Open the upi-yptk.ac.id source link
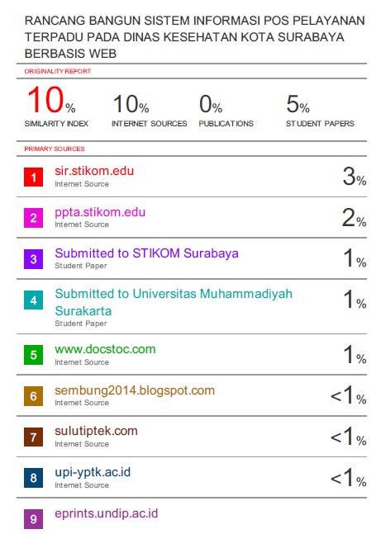The height and width of the screenshot is (534, 381). pos(93,472)
